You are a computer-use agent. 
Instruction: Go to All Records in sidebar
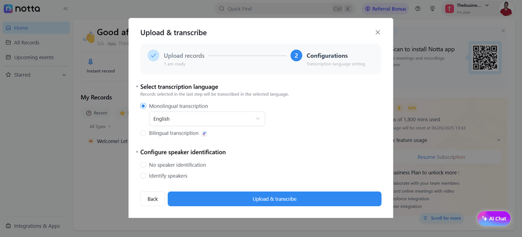(27, 42)
